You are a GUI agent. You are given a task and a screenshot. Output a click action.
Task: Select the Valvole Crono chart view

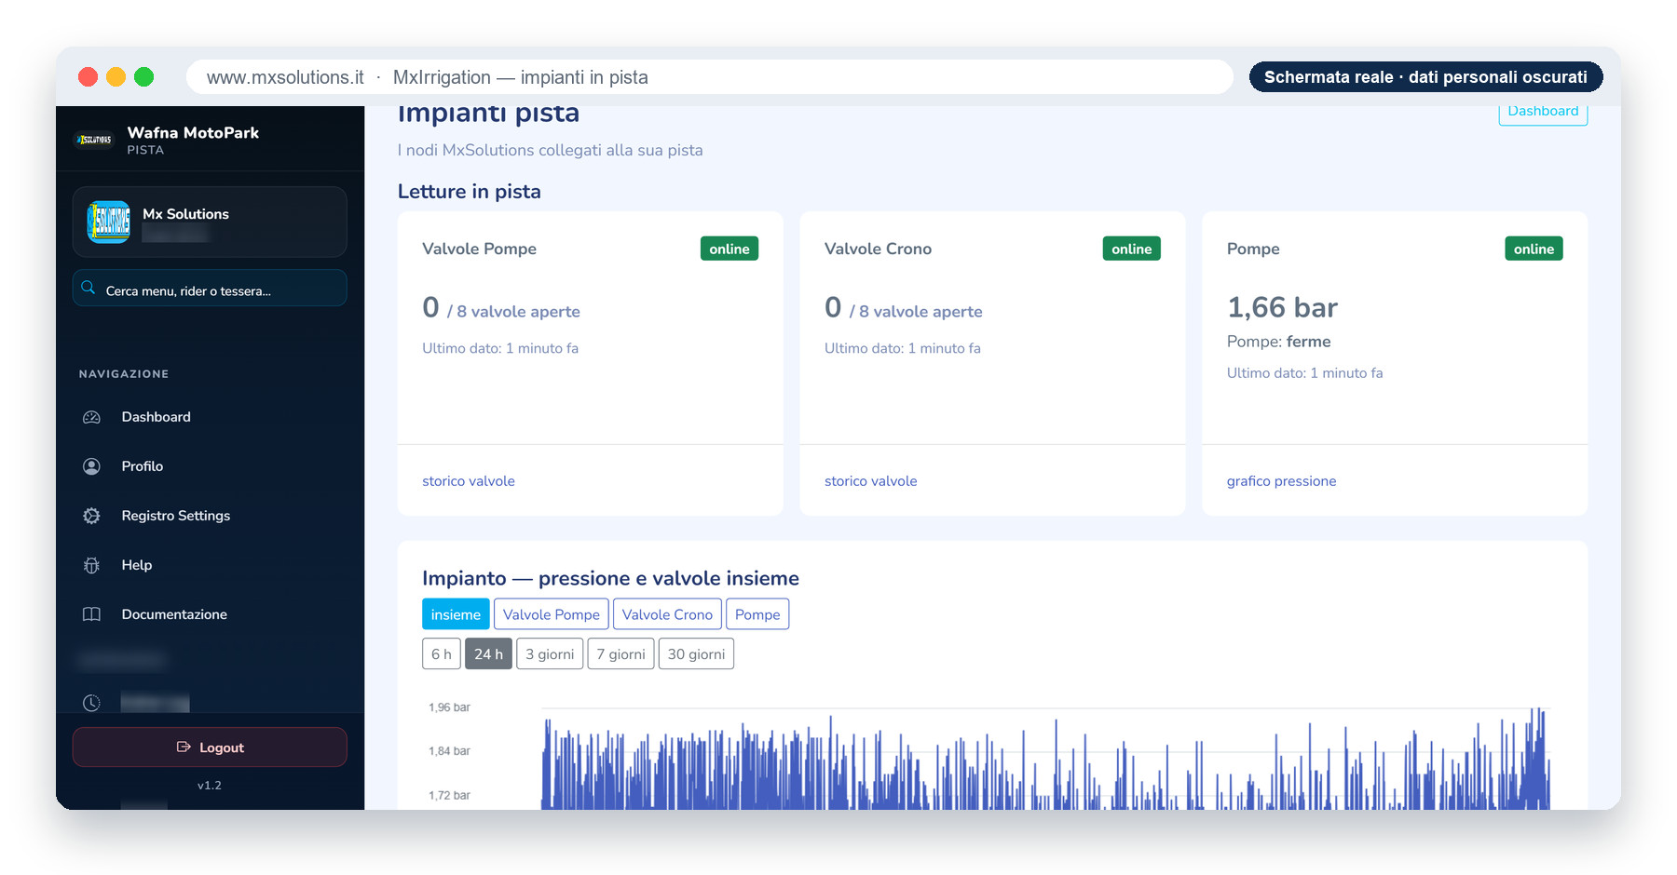[x=667, y=614]
